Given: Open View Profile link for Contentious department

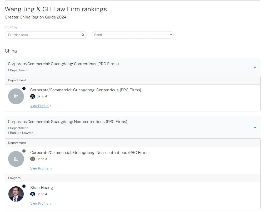Looking at the screenshot, I should click(x=41, y=106).
